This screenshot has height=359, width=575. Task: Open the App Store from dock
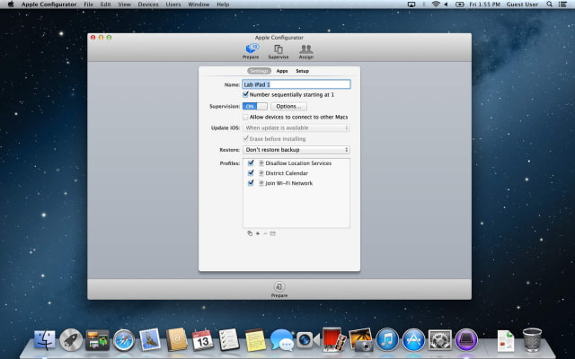click(413, 340)
